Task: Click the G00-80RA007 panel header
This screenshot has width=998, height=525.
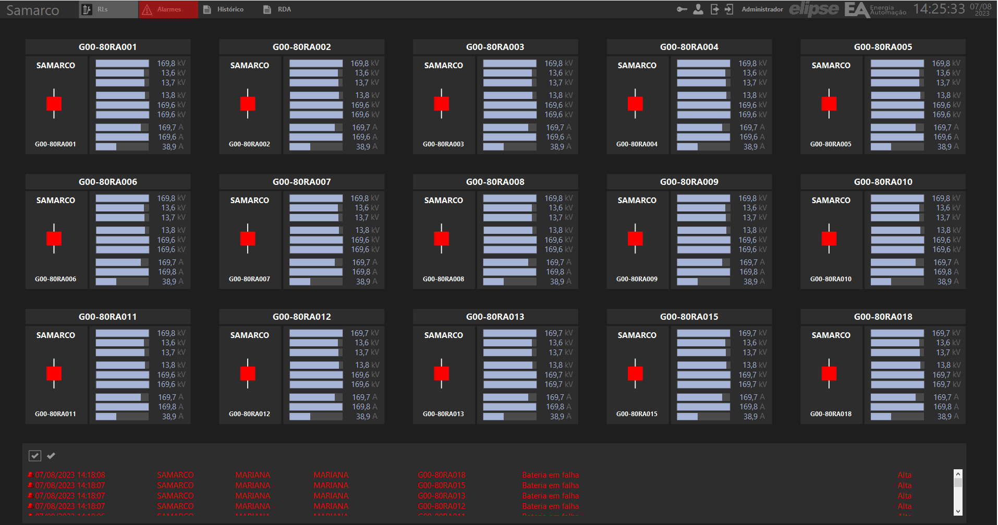Action: click(x=301, y=182)
